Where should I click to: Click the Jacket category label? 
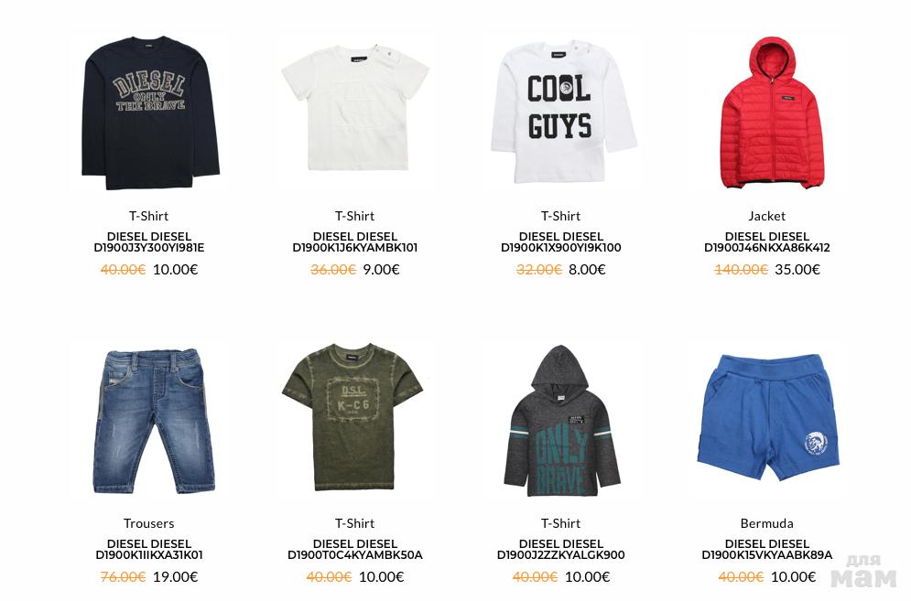(767, 216)
